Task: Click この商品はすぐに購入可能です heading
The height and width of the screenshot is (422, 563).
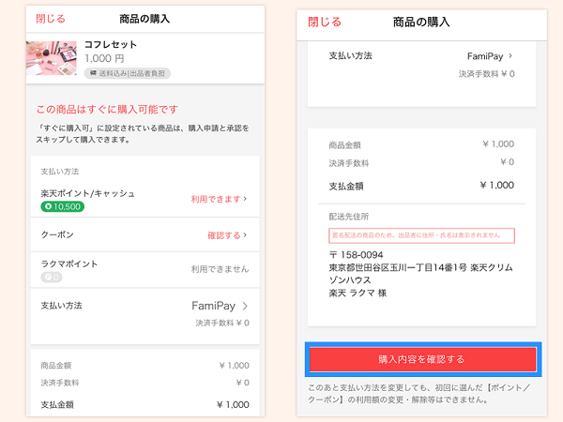Action: click(107, 109)
